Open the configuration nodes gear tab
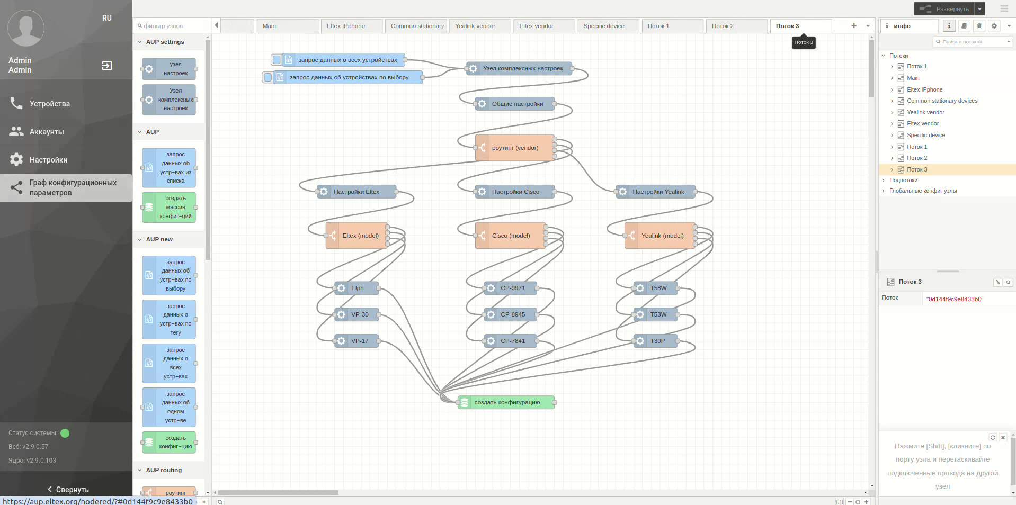This screenshot has width=1016, height=505. coord(994,26)
